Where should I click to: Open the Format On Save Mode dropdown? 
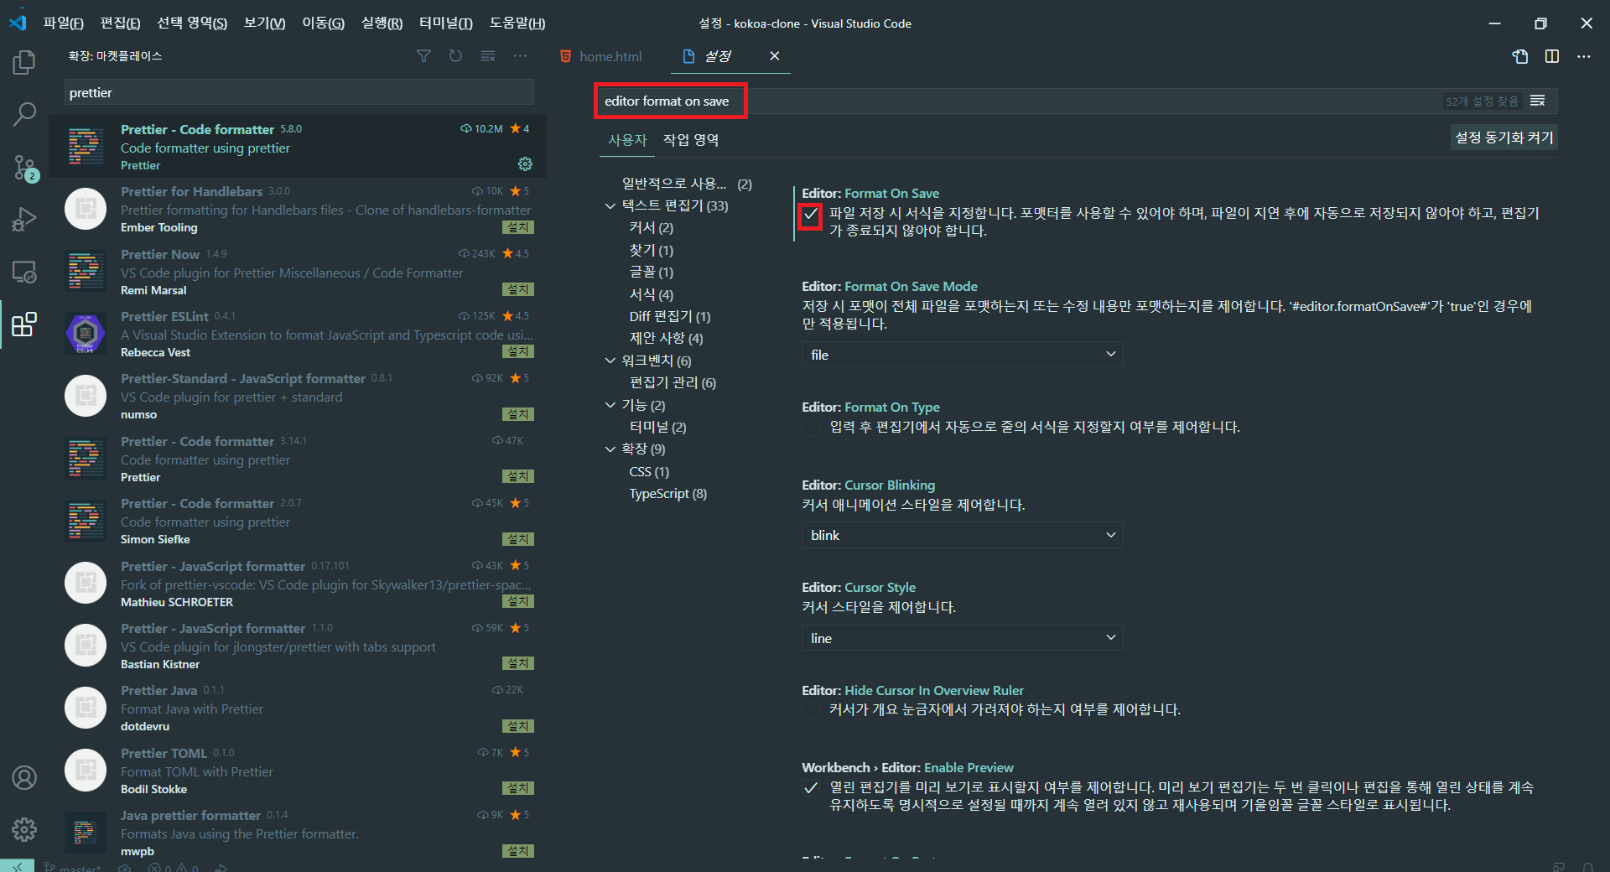pos(962,355)
